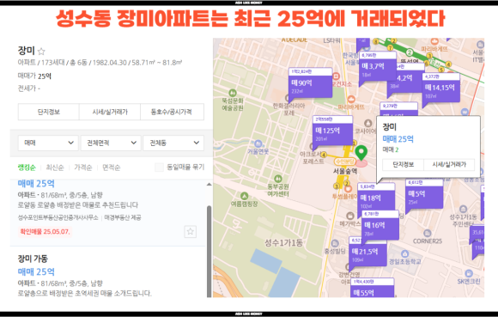Expand the 전체동 building dropdown

pos(173,143)
